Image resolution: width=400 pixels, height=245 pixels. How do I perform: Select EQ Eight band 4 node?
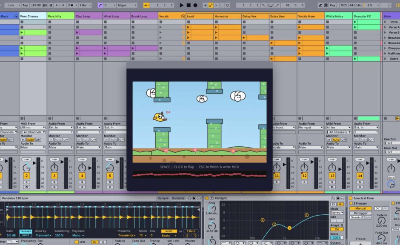(307, 215)
